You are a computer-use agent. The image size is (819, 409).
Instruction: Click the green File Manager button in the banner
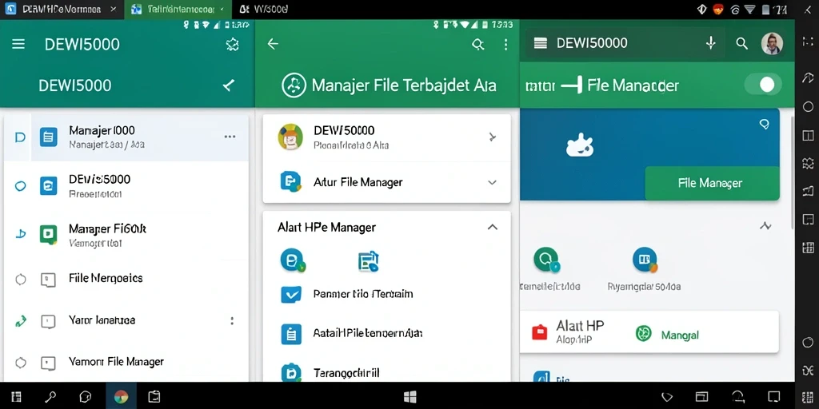[712, 183]
